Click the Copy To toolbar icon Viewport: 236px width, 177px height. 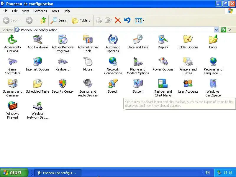coord(108,20)
